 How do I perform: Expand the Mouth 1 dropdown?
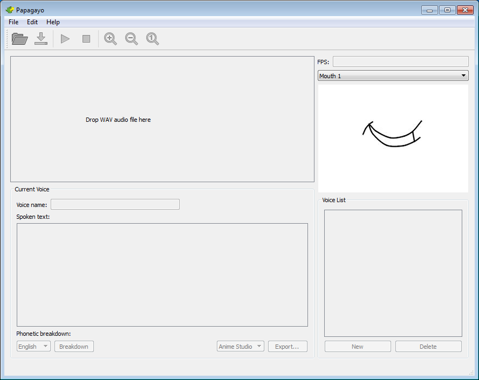393,76
